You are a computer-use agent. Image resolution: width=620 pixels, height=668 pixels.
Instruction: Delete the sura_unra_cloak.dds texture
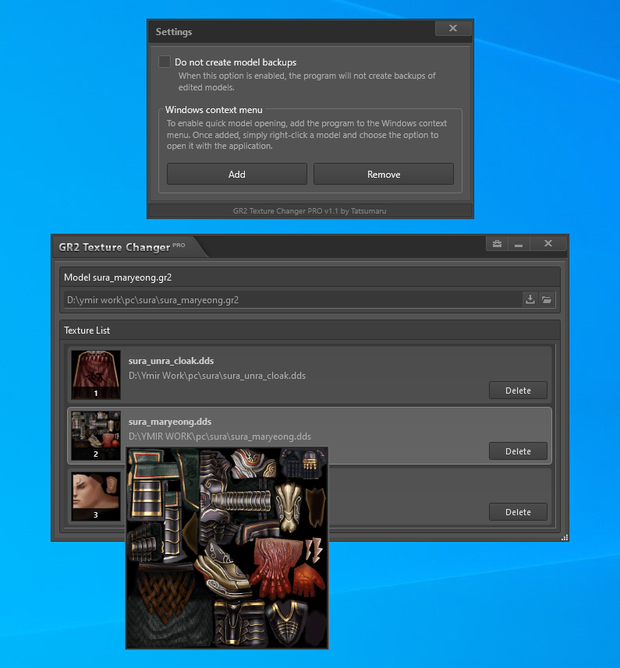518,391
